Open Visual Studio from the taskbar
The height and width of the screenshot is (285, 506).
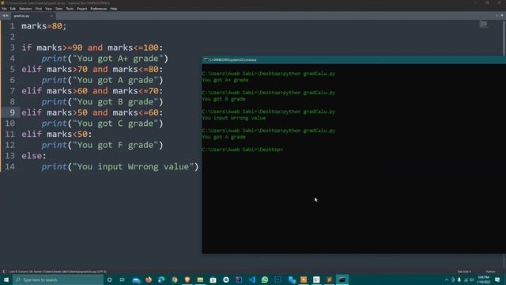[x=239, y=279]
